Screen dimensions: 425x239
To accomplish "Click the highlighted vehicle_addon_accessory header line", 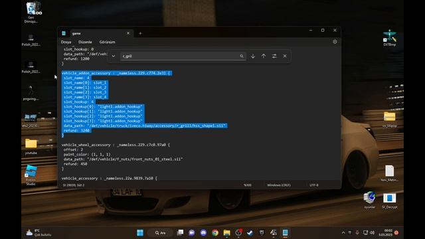I will [x=117, y=73].
